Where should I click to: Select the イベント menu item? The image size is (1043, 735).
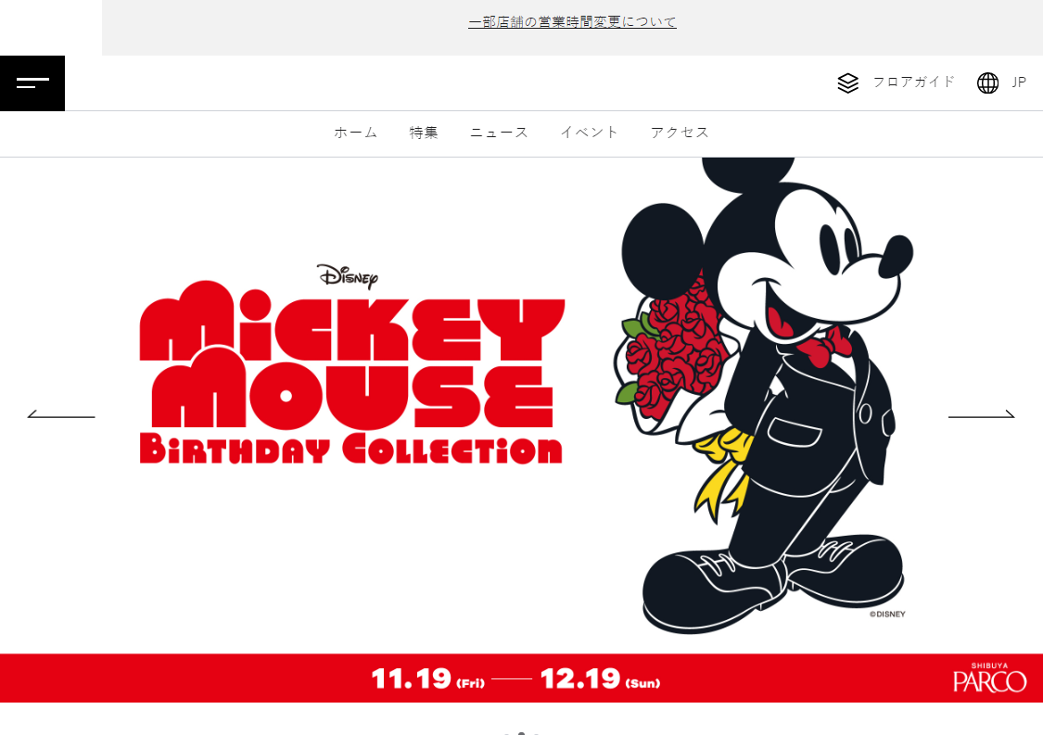[590, 133]
